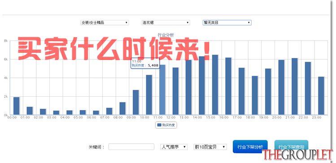Click the 23:00 bar
Screen dimensions: 336x163
[321, 96]
